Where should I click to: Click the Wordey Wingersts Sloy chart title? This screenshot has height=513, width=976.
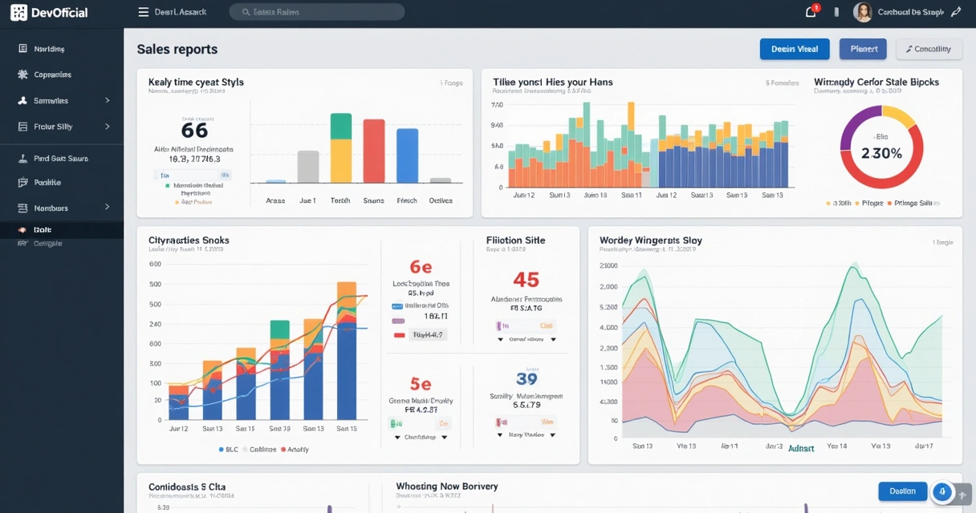pos(651,240)
